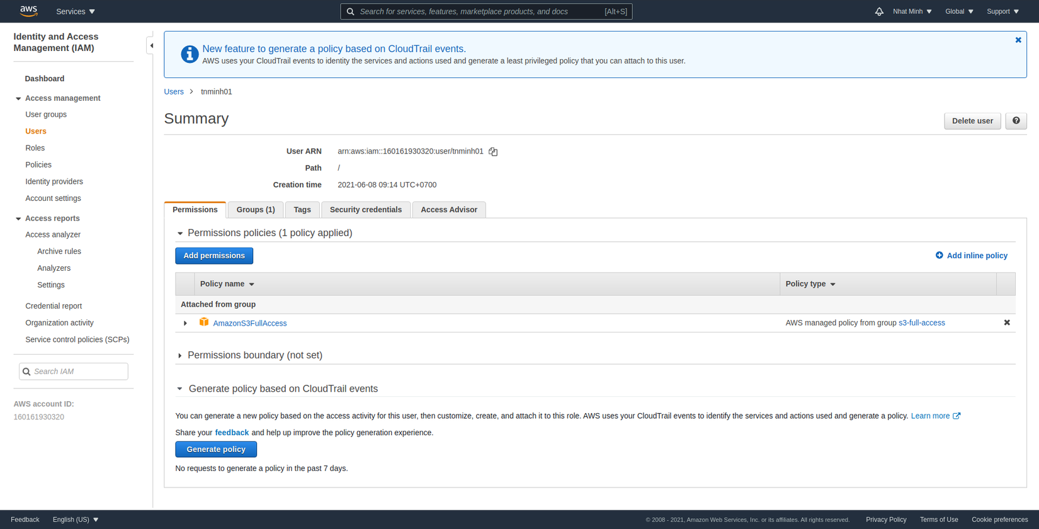Switch to the Groups (1) tab
Image resolution: width=1039 pixels, height=529 pixels.
click(256, 210)
